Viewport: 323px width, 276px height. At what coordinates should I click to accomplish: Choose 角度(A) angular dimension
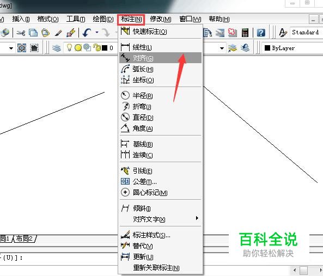[161, 128]
